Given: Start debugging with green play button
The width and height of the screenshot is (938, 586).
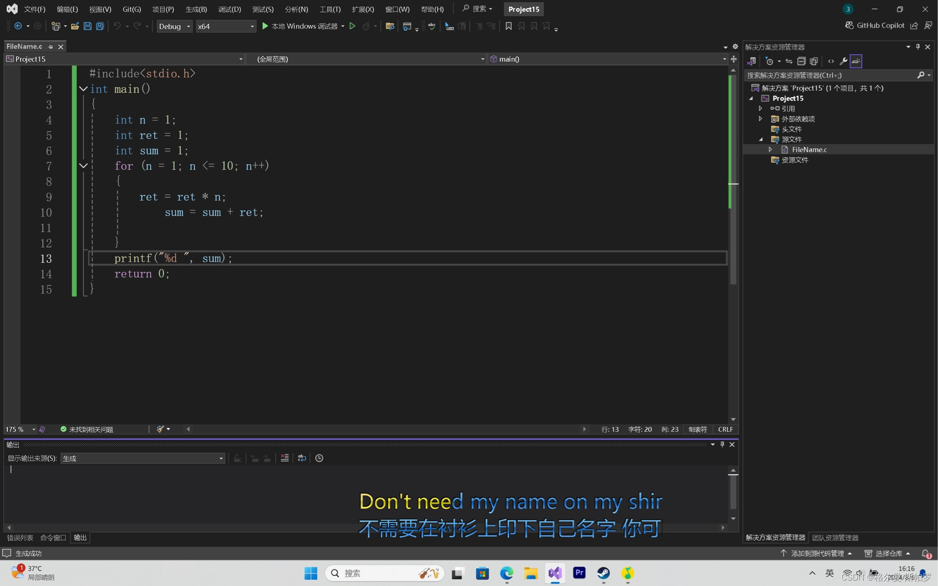Looking at the screenshot, I should (x=265, y=26).
